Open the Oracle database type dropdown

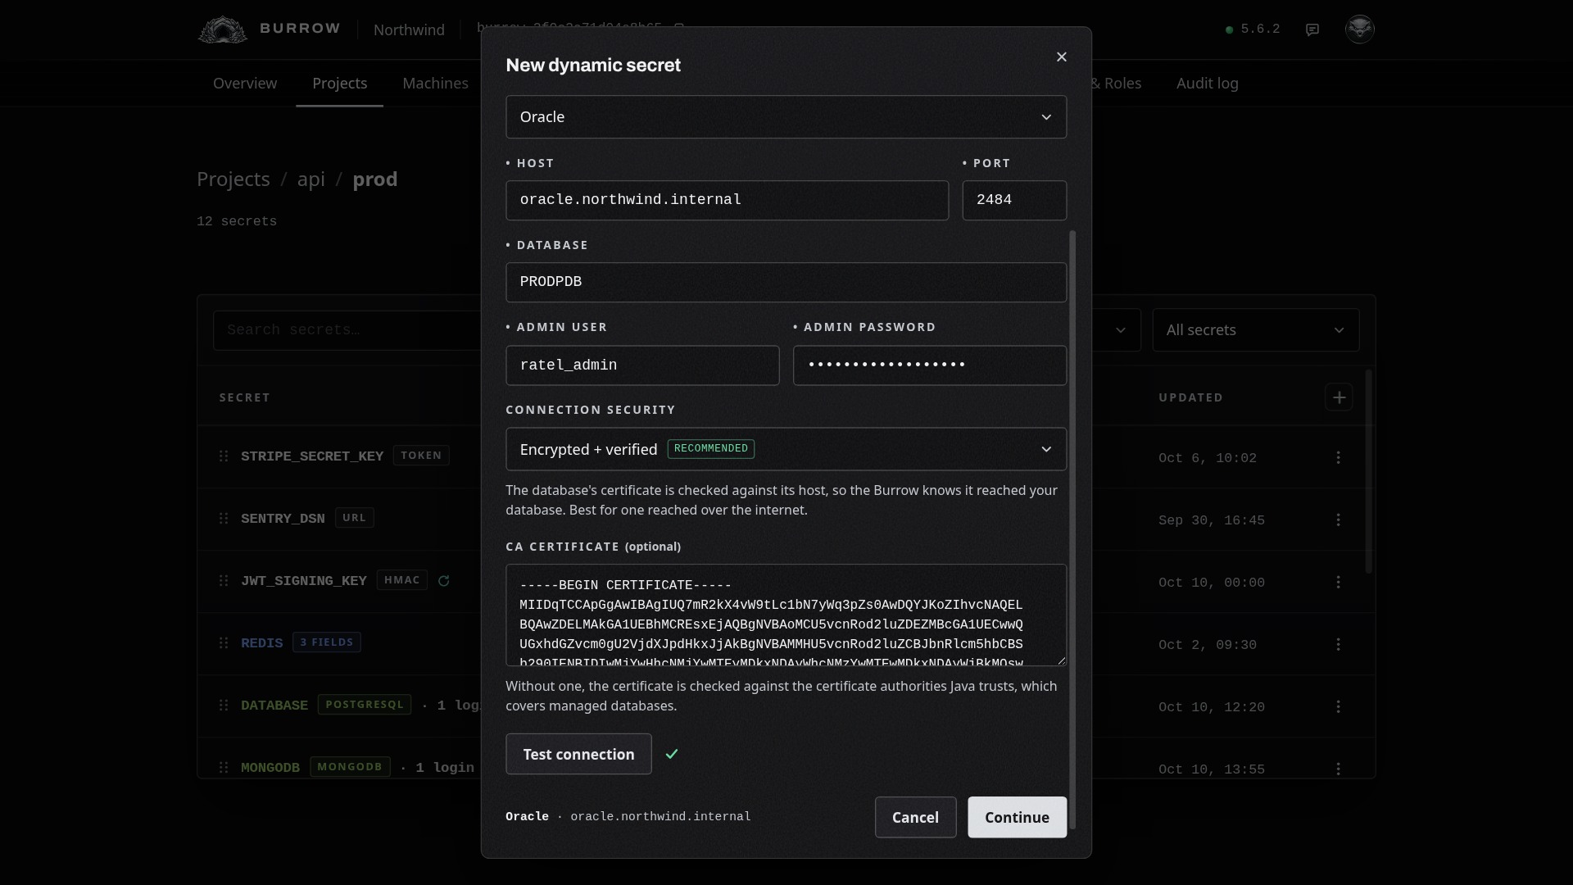[x=786, y=117]
